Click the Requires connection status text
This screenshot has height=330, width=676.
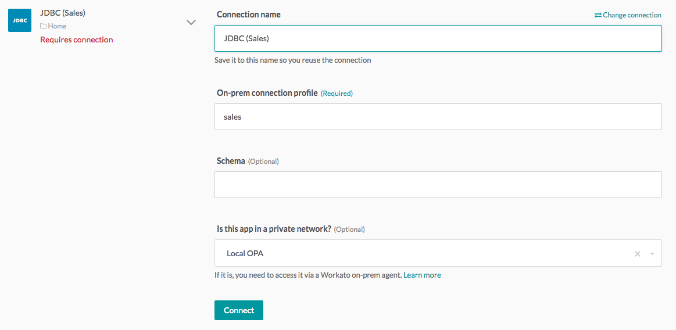tap(76, 40)
